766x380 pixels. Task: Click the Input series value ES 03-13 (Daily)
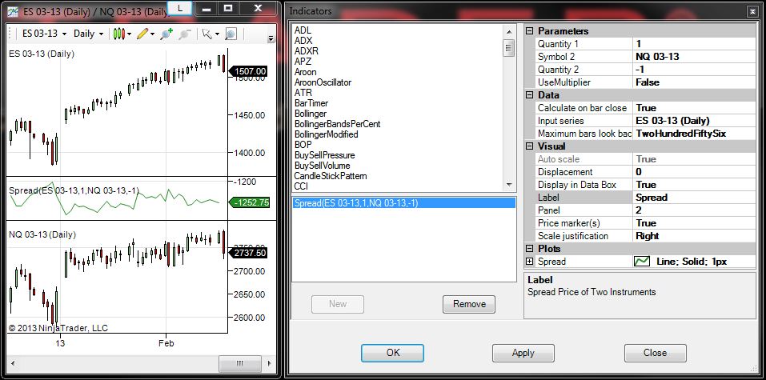click(694, 121)
